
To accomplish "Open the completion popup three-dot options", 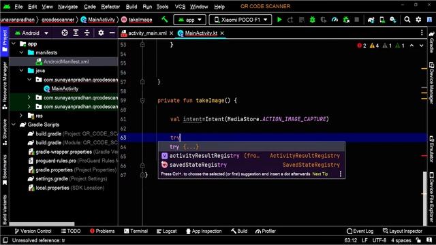I will tap(341, 174).
